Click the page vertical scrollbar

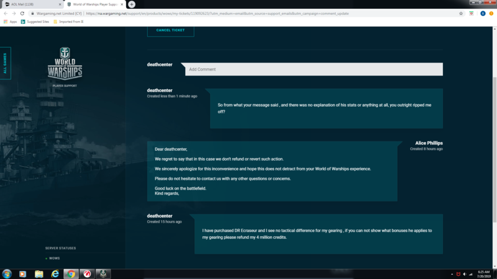tap(495, 149)
